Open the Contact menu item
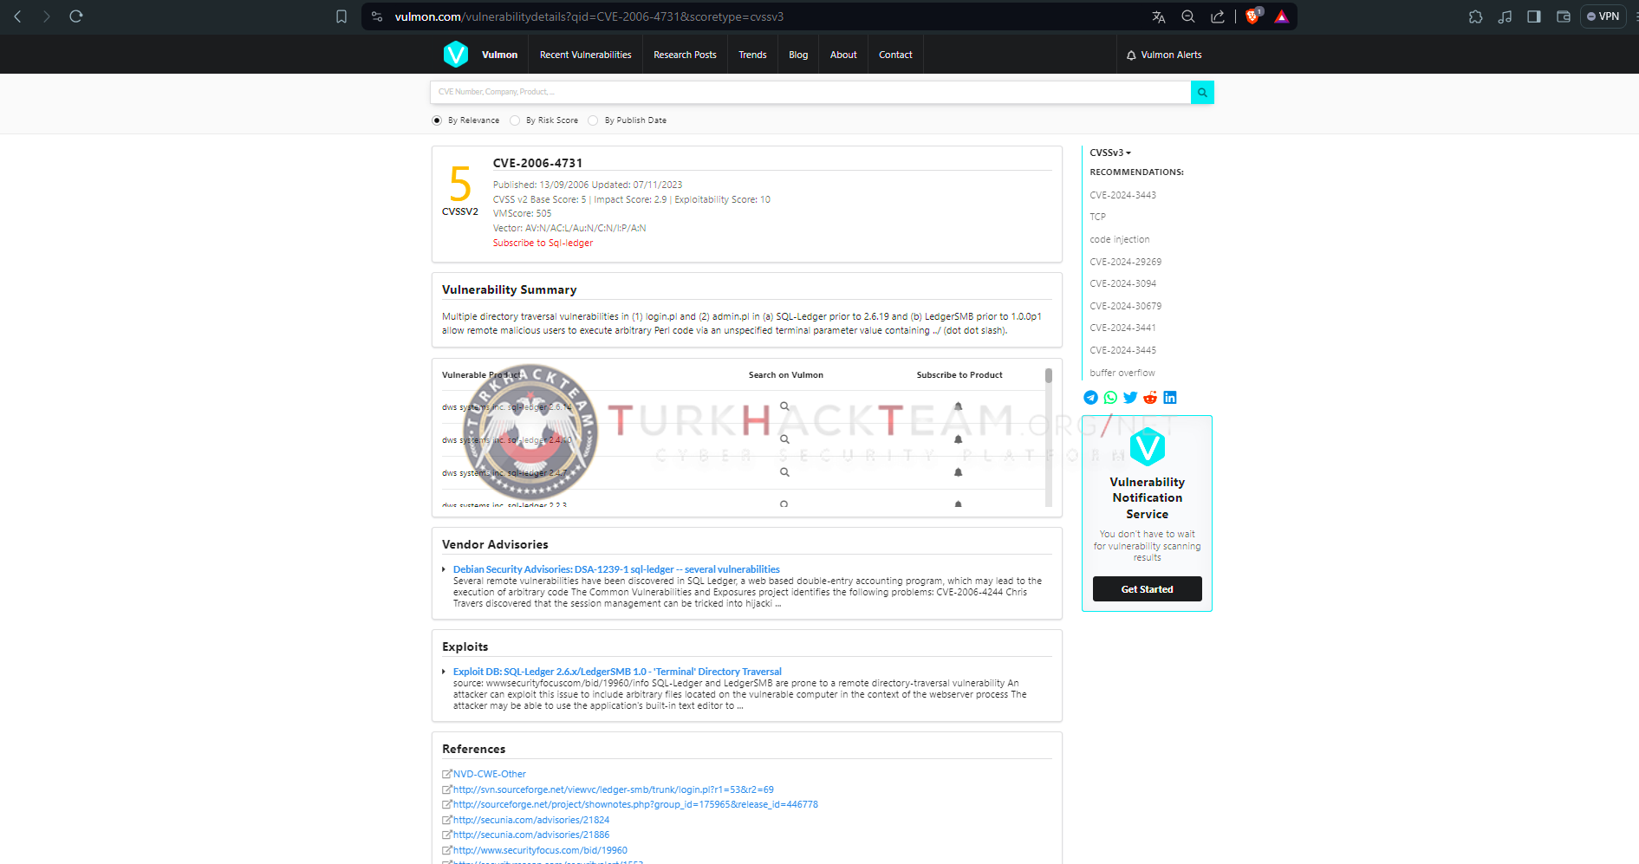Image resolution: width=1639 pixels, height=864 pixels. (x=895, y=55)
